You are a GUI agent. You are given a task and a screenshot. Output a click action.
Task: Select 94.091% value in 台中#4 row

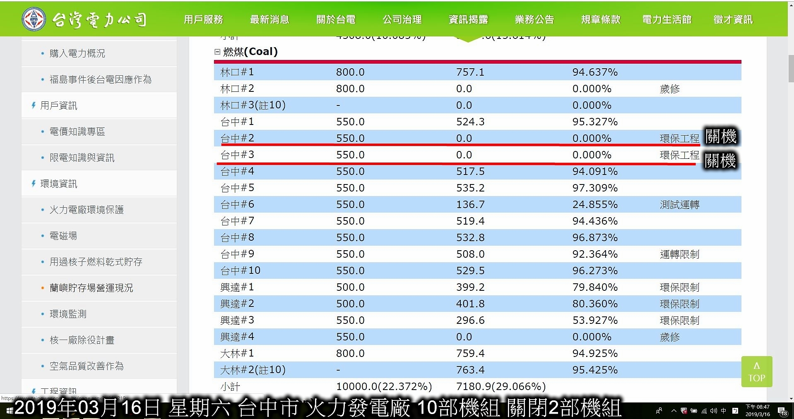coord(595,171)
